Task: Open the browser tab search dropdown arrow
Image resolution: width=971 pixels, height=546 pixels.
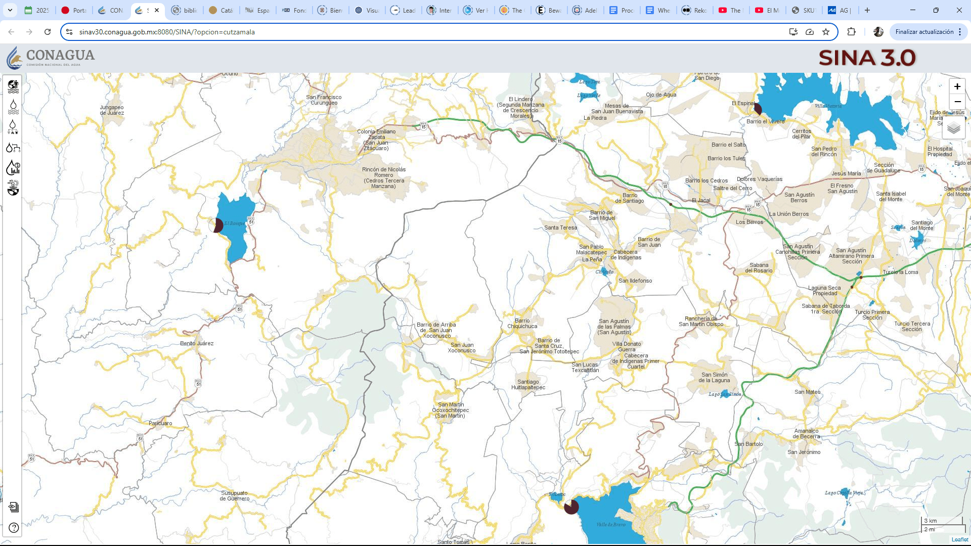Action: pos(10,10)
